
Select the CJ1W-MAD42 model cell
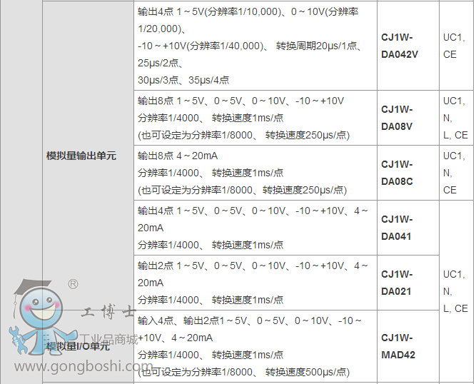point(398,346)
